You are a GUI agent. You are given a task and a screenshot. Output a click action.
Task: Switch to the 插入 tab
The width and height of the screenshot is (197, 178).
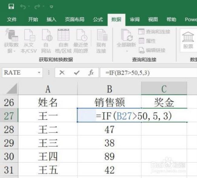52,19
